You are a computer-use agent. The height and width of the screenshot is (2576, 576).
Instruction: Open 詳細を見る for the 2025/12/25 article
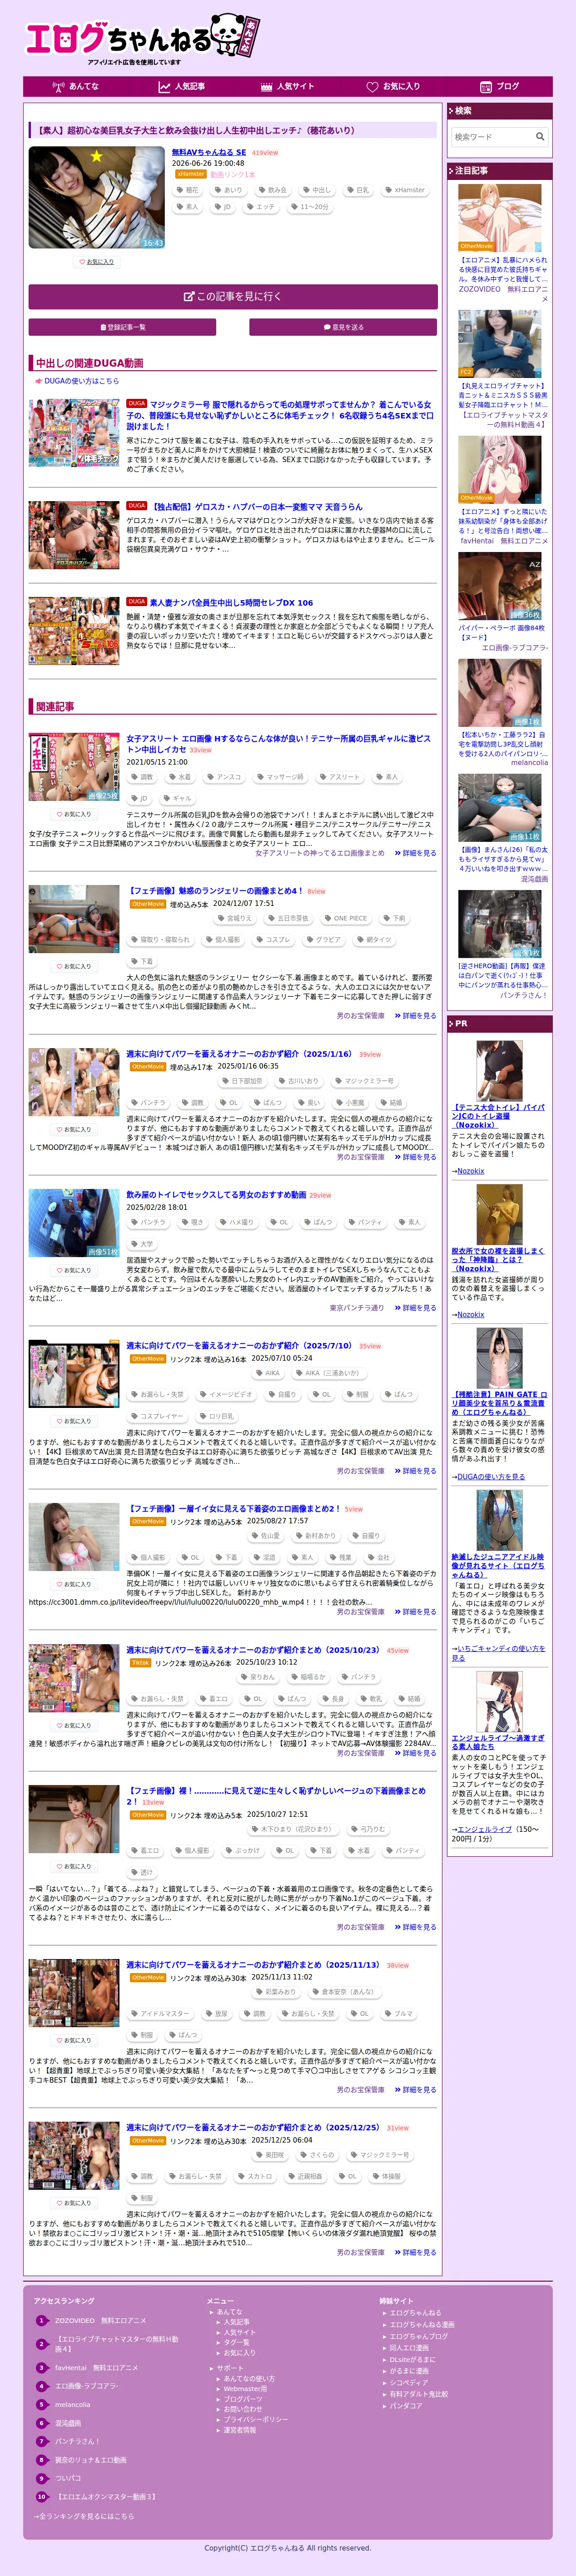[415, 2252]
